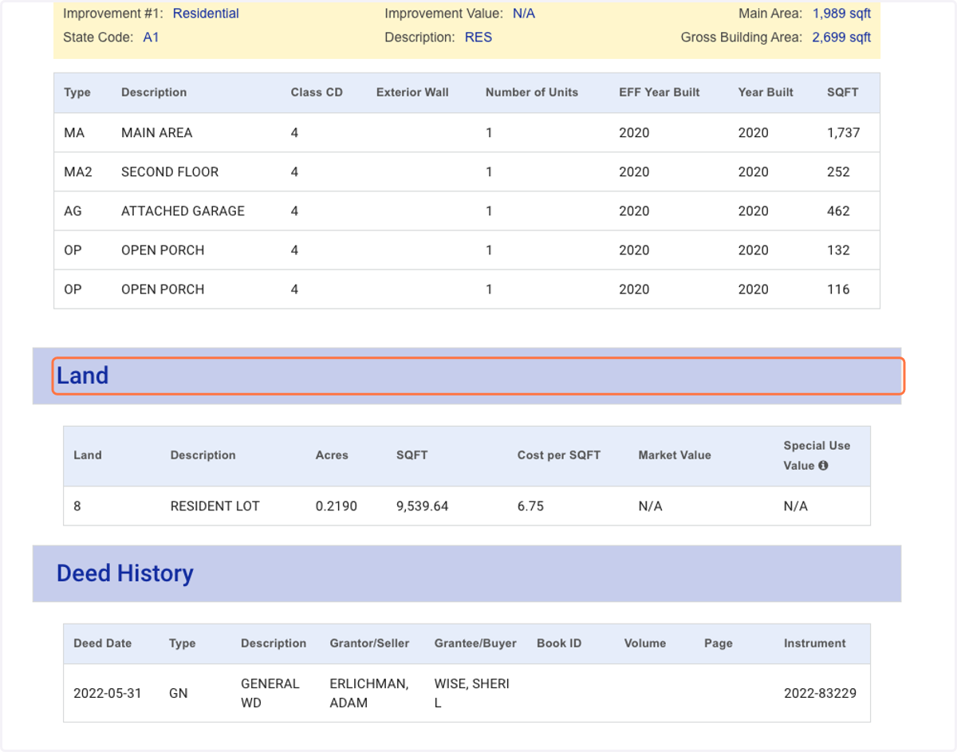Viewport: 957px width, 752px height.
Task: Click the Deed Date column header
Action: 103,644
